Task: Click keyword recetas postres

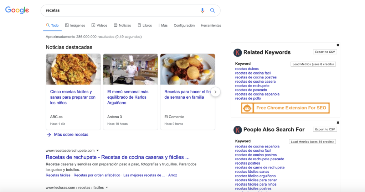Action: 247,163
